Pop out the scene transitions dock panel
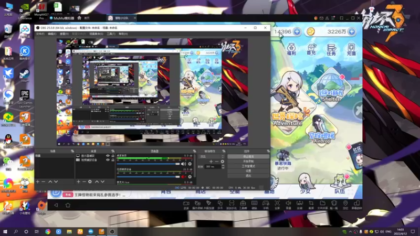This screenshot has width=420, height=236. point(224,151)
